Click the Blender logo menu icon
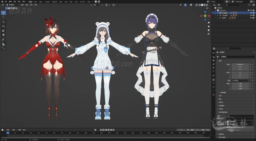This screenshot has height=141, width=256. click(2, 2)
